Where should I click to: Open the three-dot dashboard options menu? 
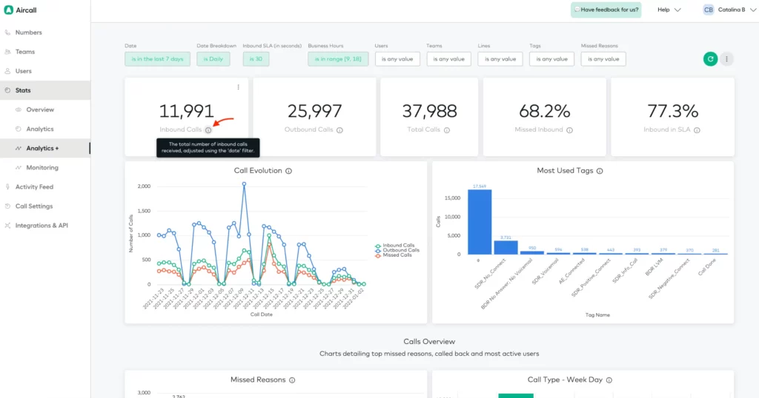(727, 59)
